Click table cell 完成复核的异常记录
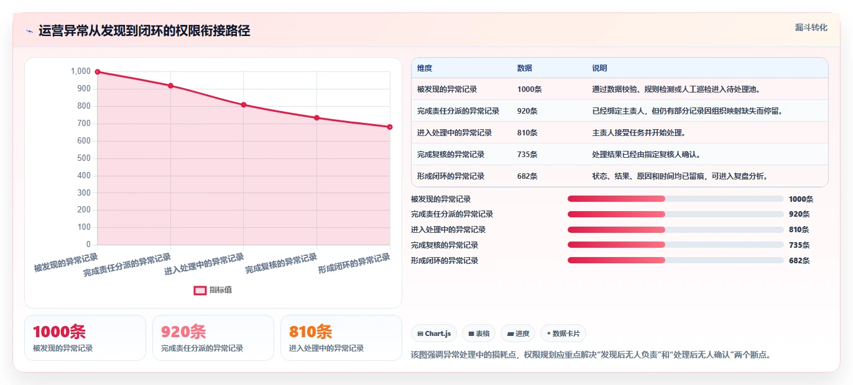The image size is (853, 385). pyautogui.click(x=451, y=155)
